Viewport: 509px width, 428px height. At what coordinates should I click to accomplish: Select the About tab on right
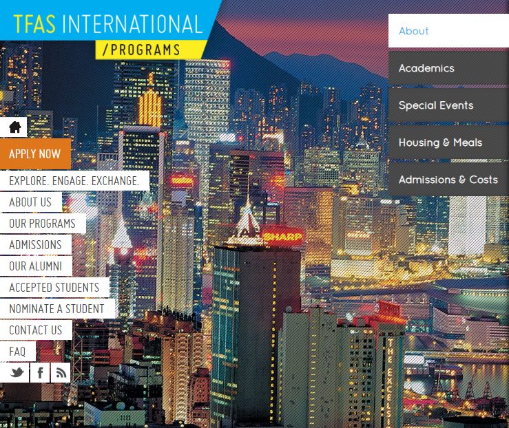pos(448,31)
